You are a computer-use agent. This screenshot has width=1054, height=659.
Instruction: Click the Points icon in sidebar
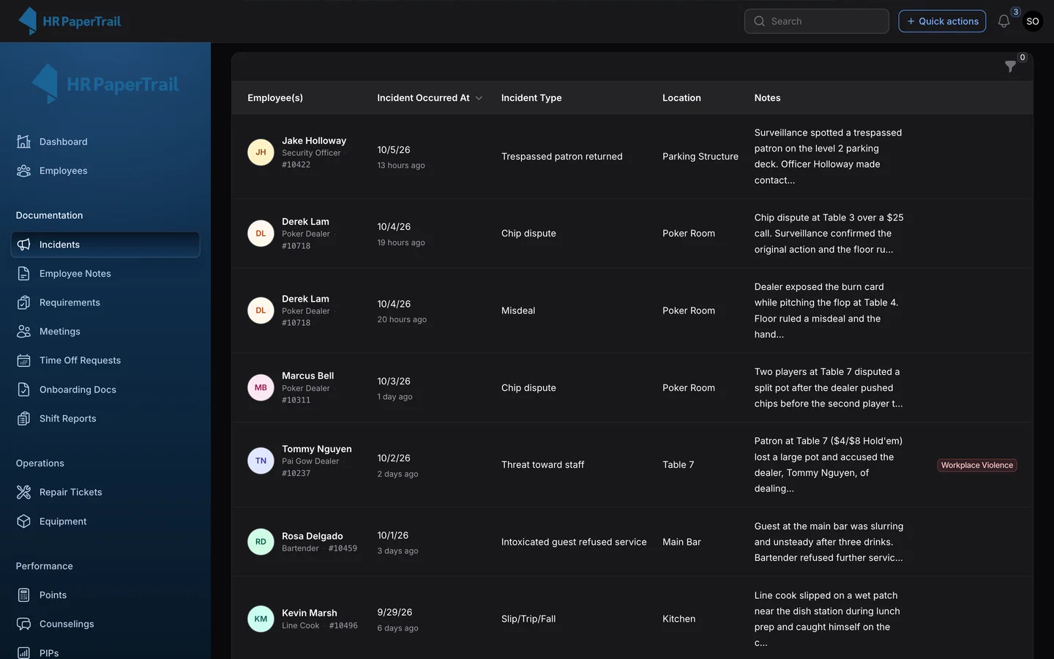[24, 595]
